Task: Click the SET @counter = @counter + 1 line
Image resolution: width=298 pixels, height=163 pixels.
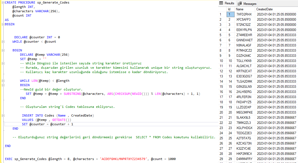Action: click(x=47, y=124)
